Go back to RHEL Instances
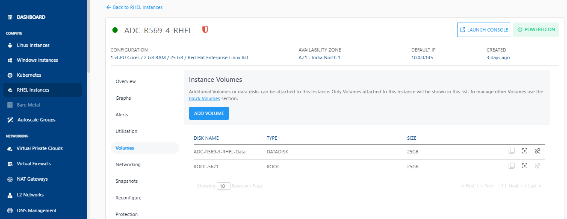The width and height of the screenshot is (567, 219). pos(134,7)
